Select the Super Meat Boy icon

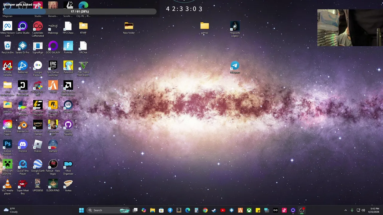[22, 187]
